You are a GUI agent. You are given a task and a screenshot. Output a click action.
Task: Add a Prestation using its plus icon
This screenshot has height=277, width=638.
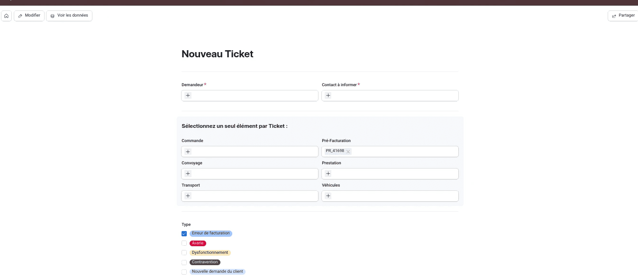pos(328,174)
